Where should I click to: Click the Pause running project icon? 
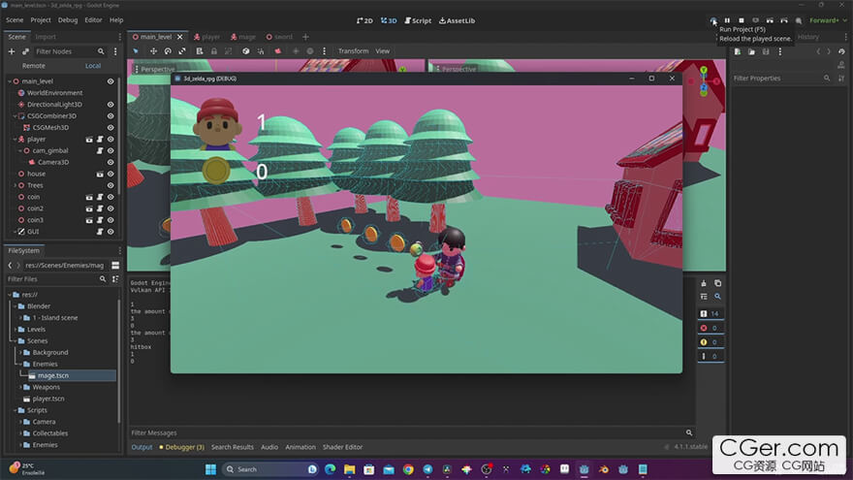click(727, 20)
